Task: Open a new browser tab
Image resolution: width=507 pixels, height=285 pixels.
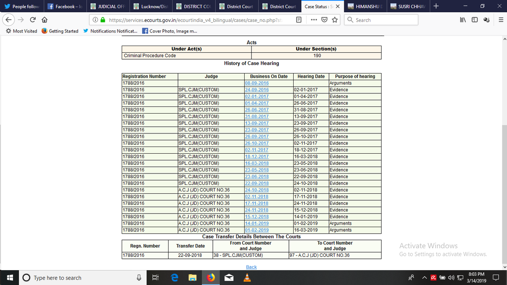Action: [x=436, y=6]
